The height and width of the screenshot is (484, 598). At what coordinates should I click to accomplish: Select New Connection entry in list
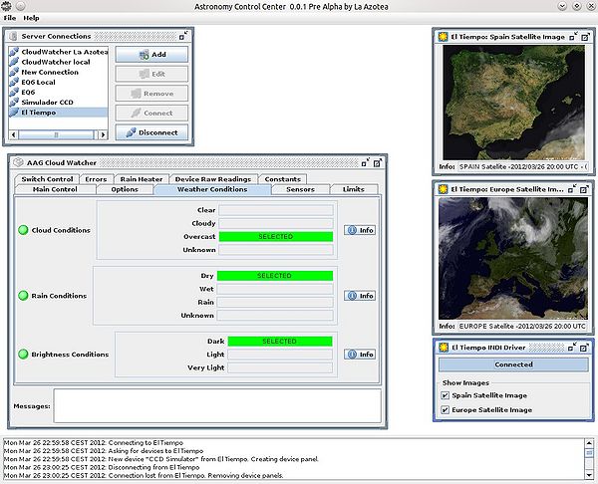point(59,72)
